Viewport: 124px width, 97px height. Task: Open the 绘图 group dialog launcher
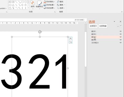(55, 12)
